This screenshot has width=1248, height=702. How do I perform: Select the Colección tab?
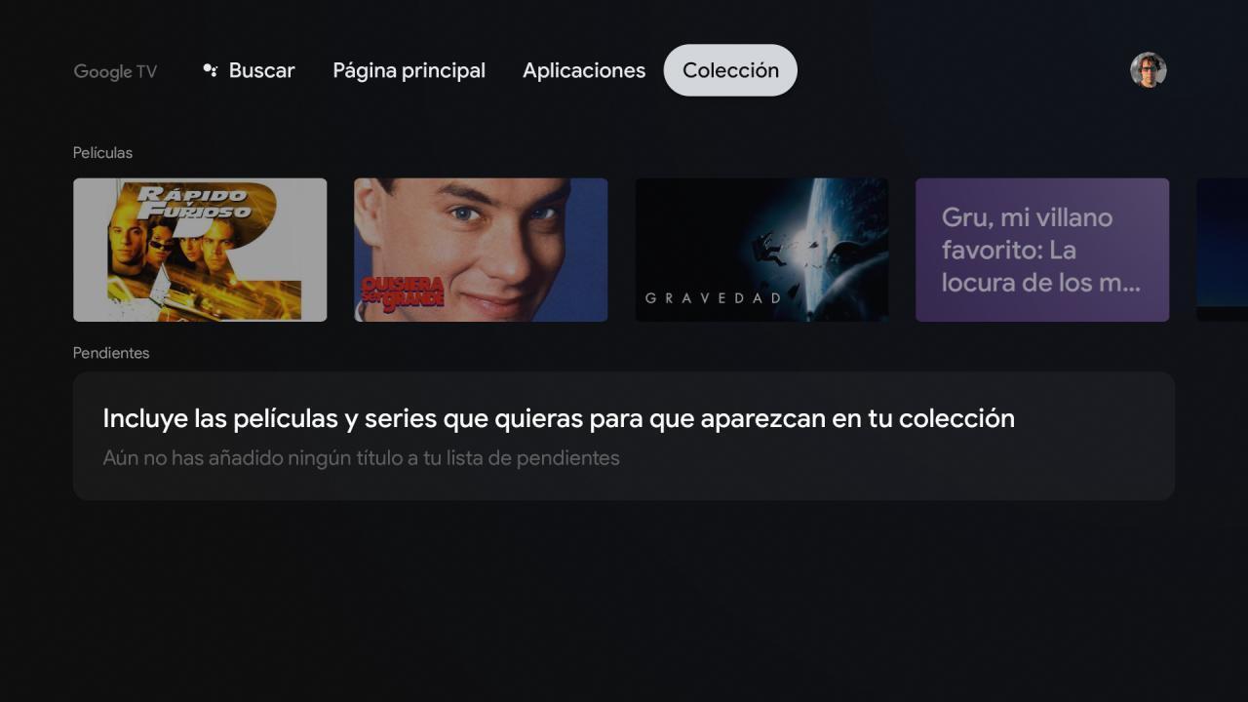pyautogui.click(x=730, y=70)
